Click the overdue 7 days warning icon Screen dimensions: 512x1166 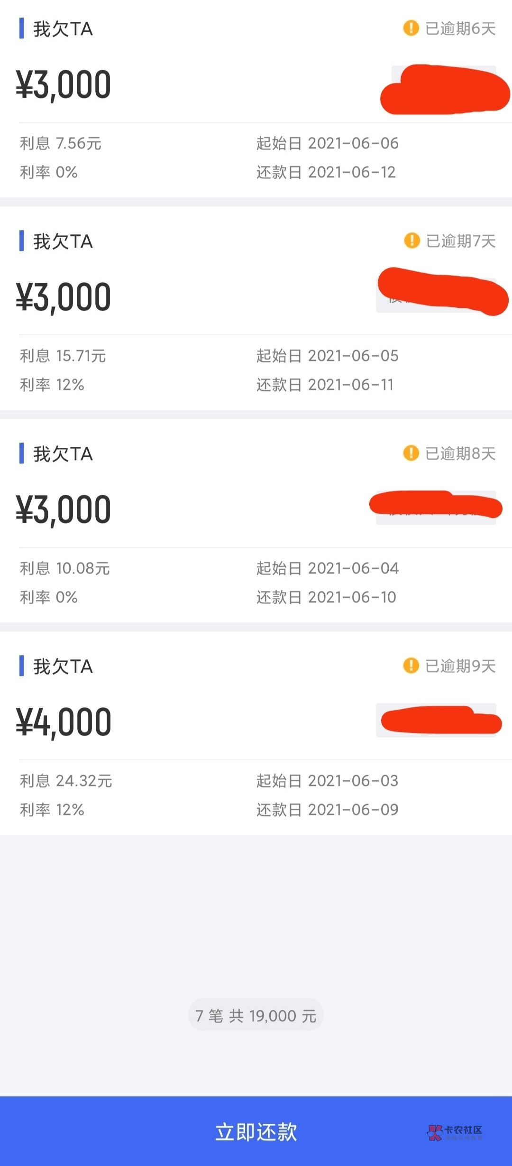coord(411,241)
